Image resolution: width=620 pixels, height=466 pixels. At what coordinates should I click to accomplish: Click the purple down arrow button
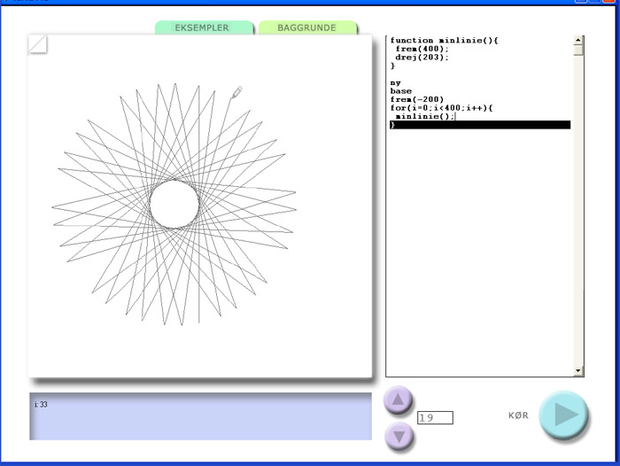(398, 436)
